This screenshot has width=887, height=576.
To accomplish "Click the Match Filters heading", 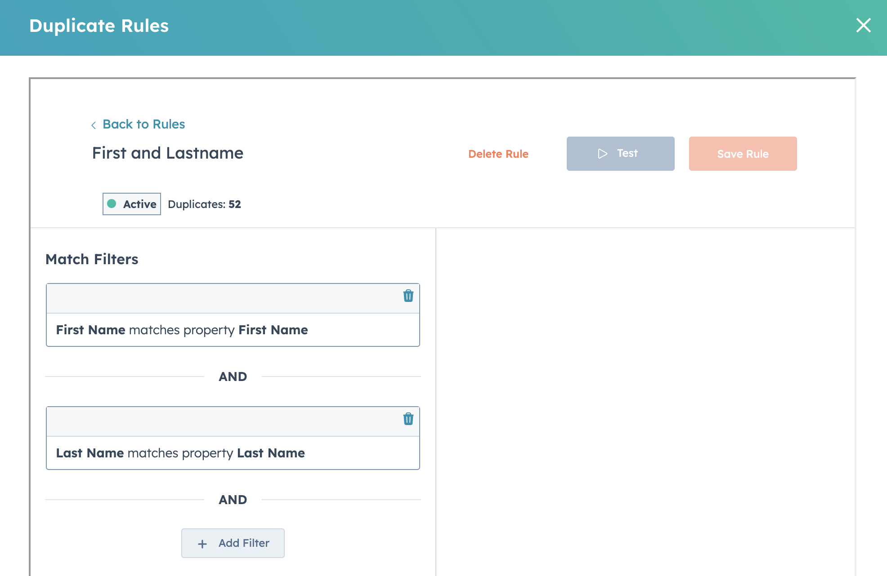I will [92, 259].
